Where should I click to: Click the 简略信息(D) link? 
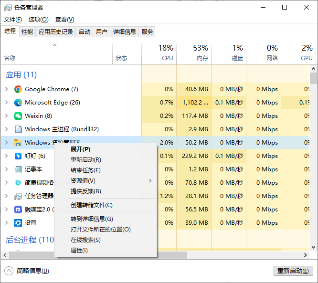(32, 271)
